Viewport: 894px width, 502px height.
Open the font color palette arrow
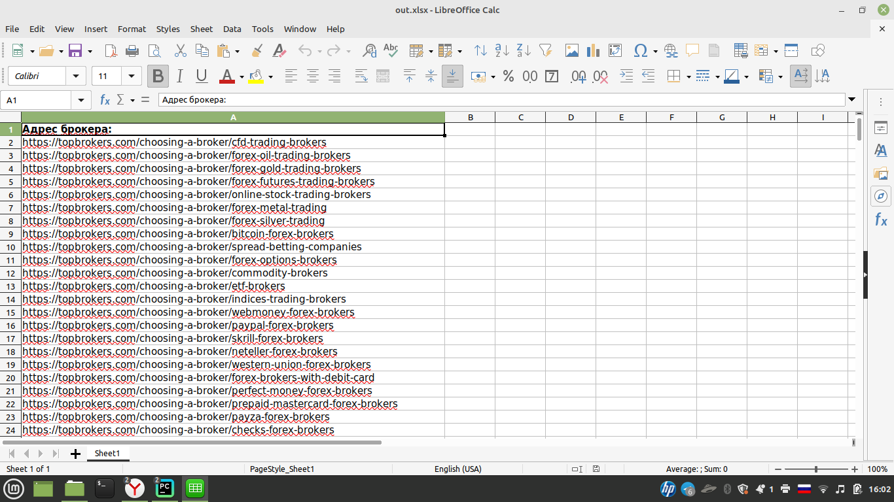pos(241,76)
